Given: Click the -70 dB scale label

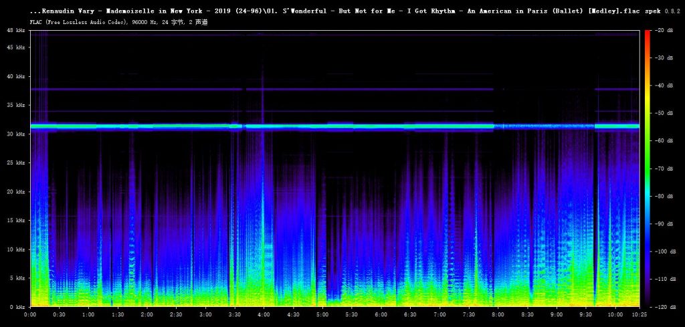Looking at the screenshot, I should pos(664,169).
